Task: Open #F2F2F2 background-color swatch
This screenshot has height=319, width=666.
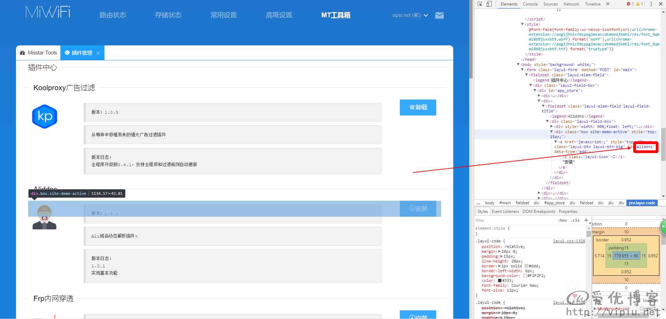Action: pyautogui.click(x=525, y=276)
